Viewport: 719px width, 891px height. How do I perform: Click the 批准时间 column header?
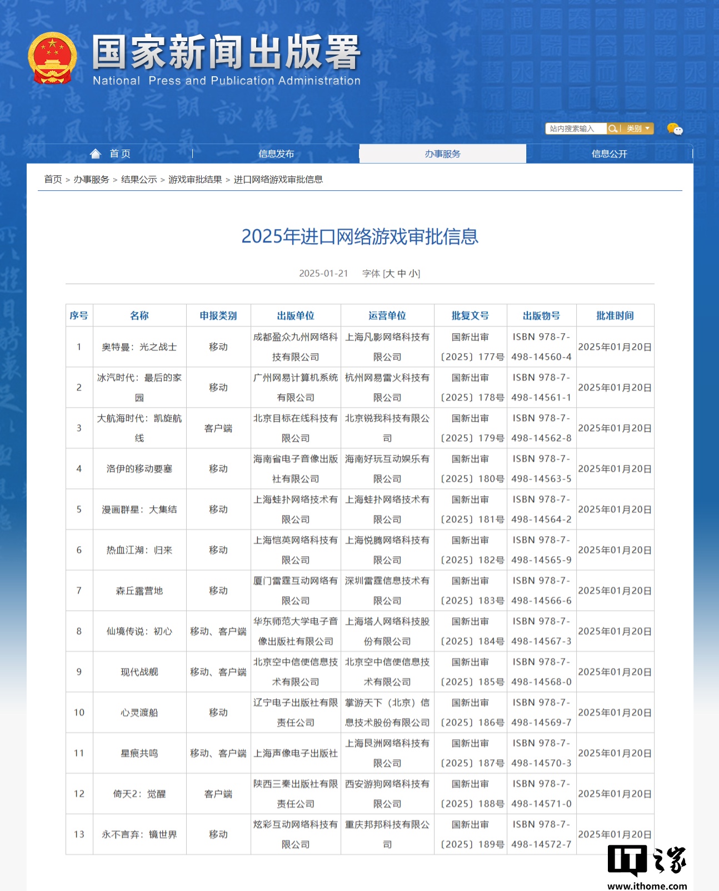click(x=615, y=315)
